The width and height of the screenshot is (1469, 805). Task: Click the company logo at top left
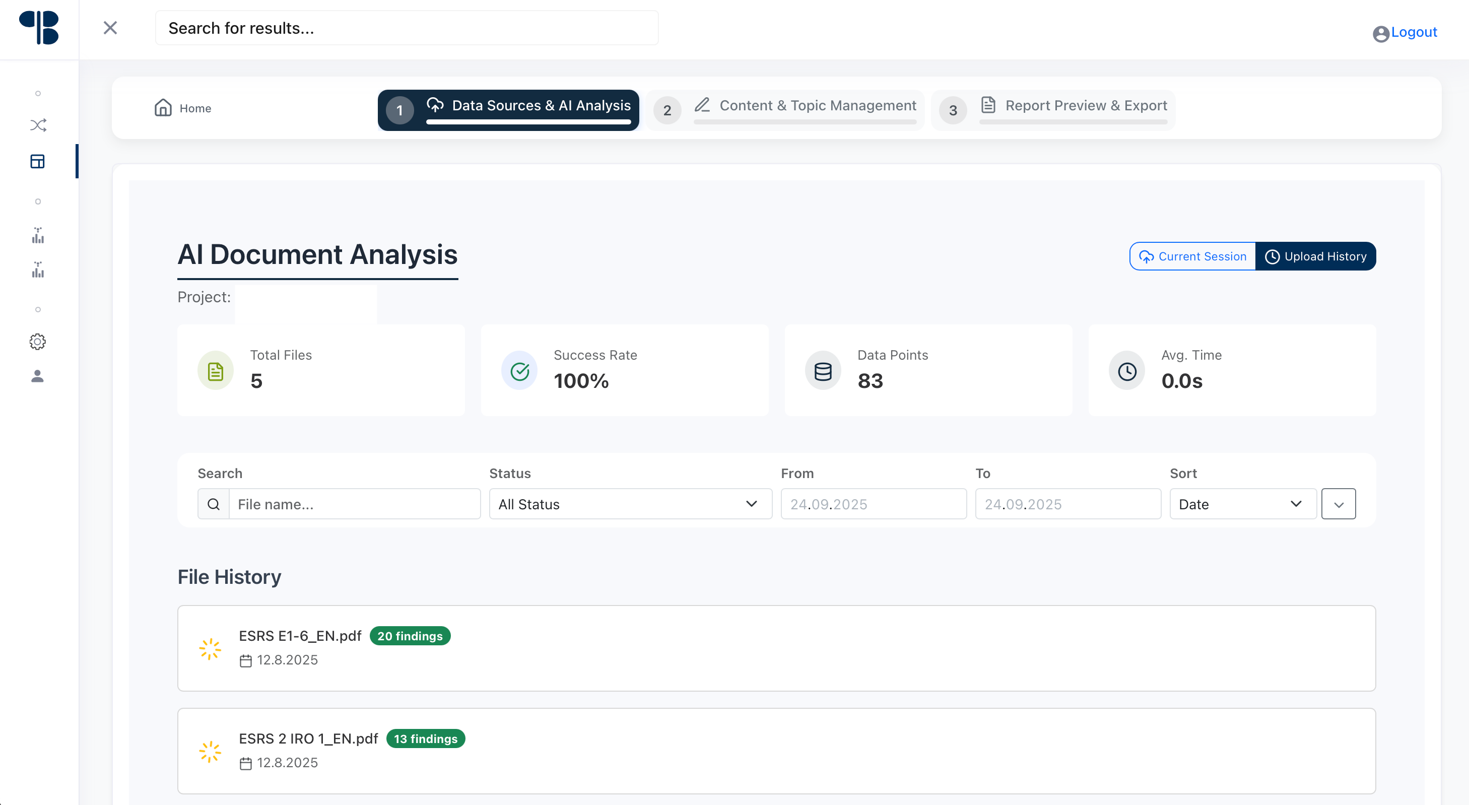point(39,27)
